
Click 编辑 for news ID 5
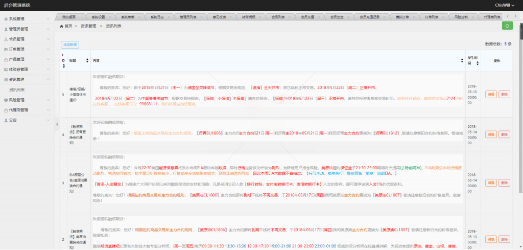[x=490, y=94]
